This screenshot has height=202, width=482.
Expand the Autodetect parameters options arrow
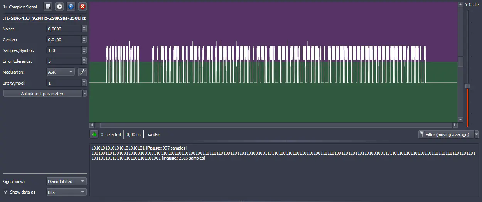click(x=85, y=94)
